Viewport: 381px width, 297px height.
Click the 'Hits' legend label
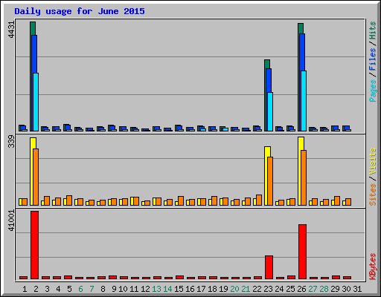point(372,30)
